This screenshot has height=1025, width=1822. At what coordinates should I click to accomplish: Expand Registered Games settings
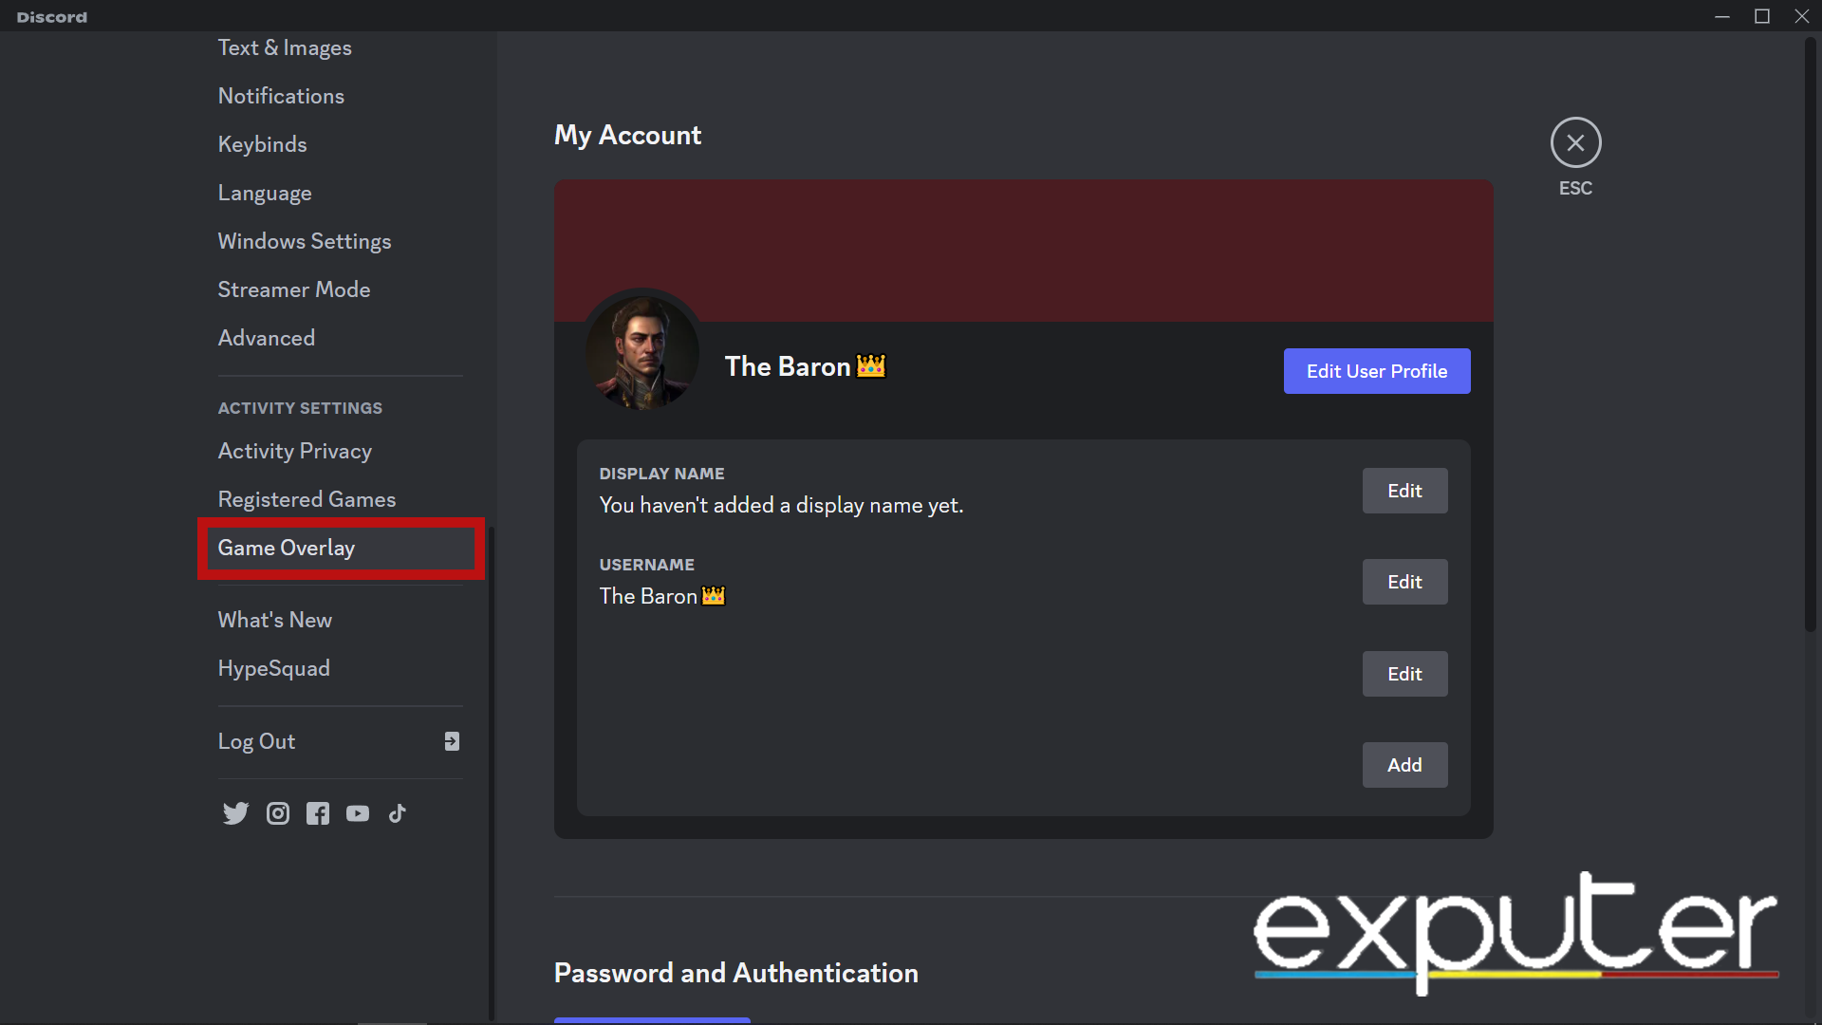coord(307,499)
